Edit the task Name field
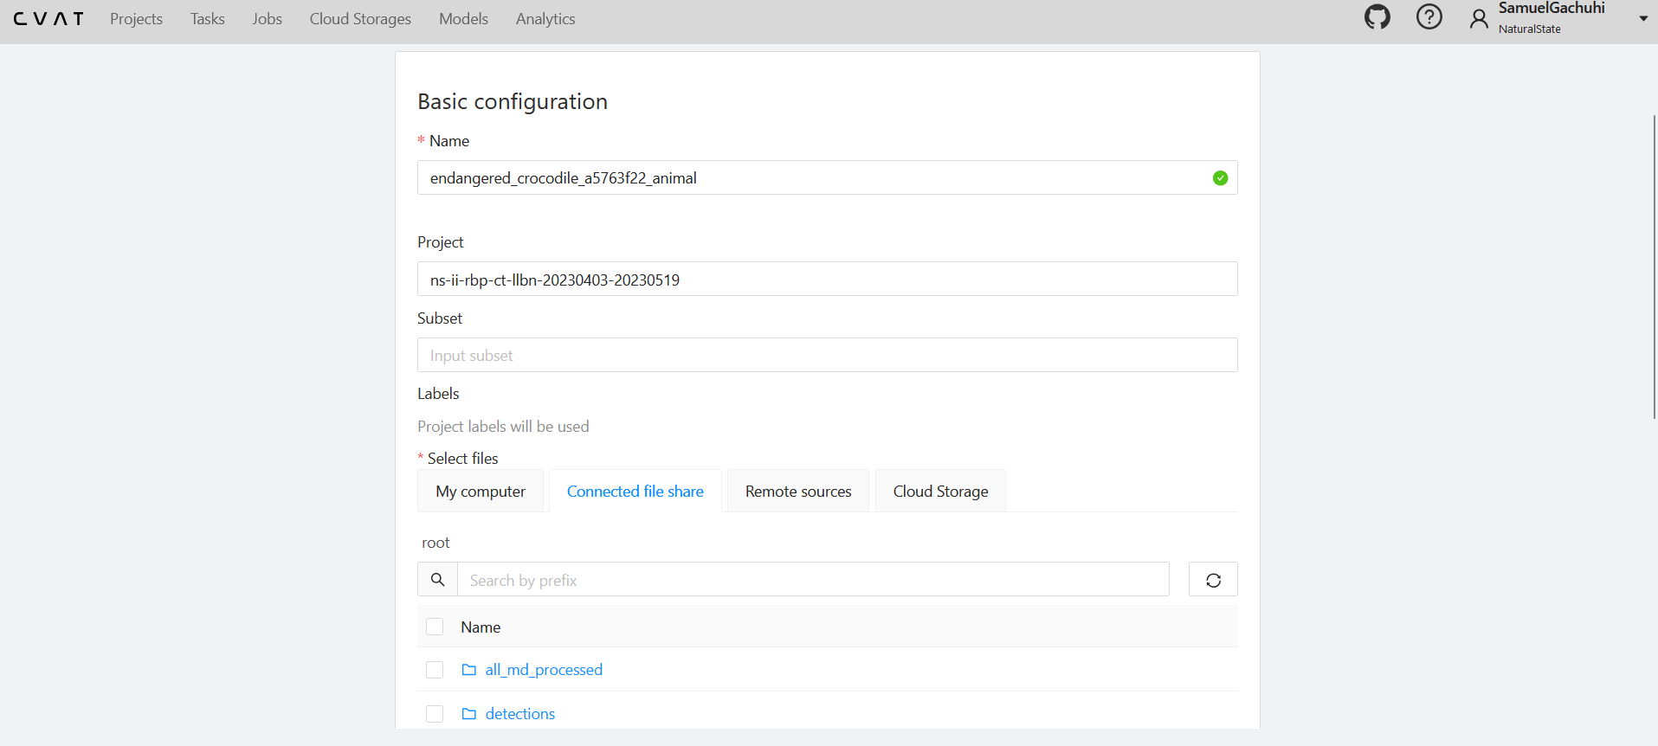 [x=827, y=177]
